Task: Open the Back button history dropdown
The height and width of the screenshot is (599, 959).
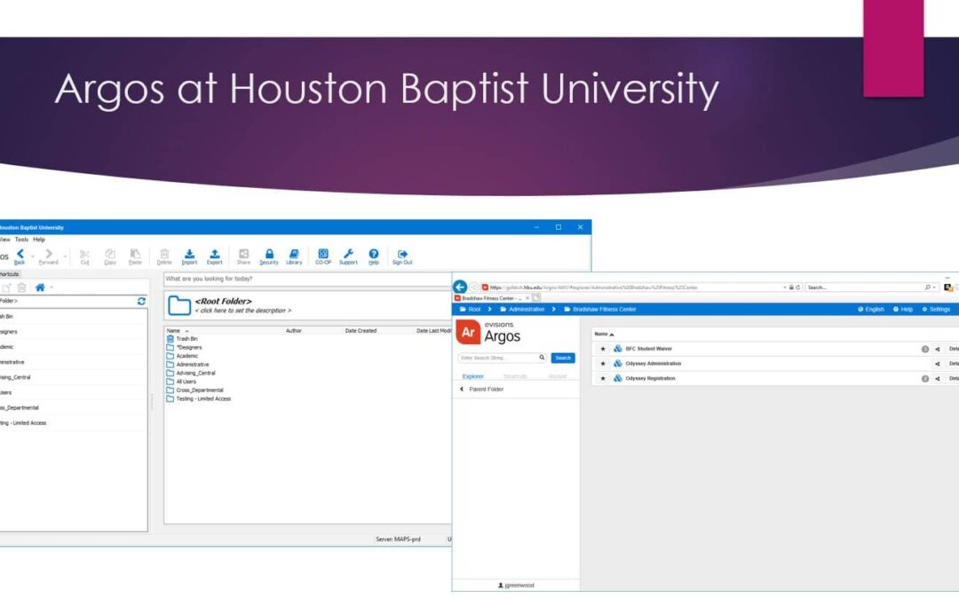Action: click(33, 256)
